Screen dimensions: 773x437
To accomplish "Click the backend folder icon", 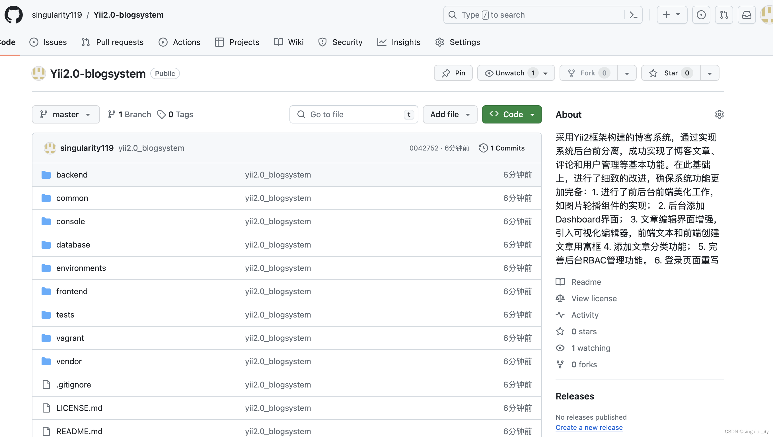I will tap(46, 175).
